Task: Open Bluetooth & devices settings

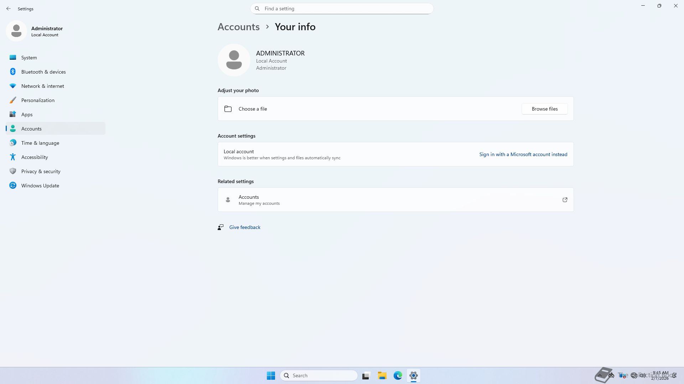Action: pos(43,72)
